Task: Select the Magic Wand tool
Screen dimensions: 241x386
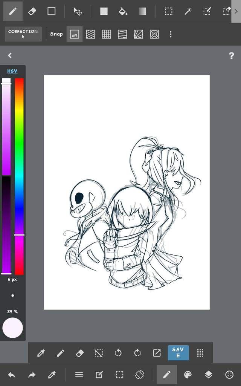Action: (188, 11)
